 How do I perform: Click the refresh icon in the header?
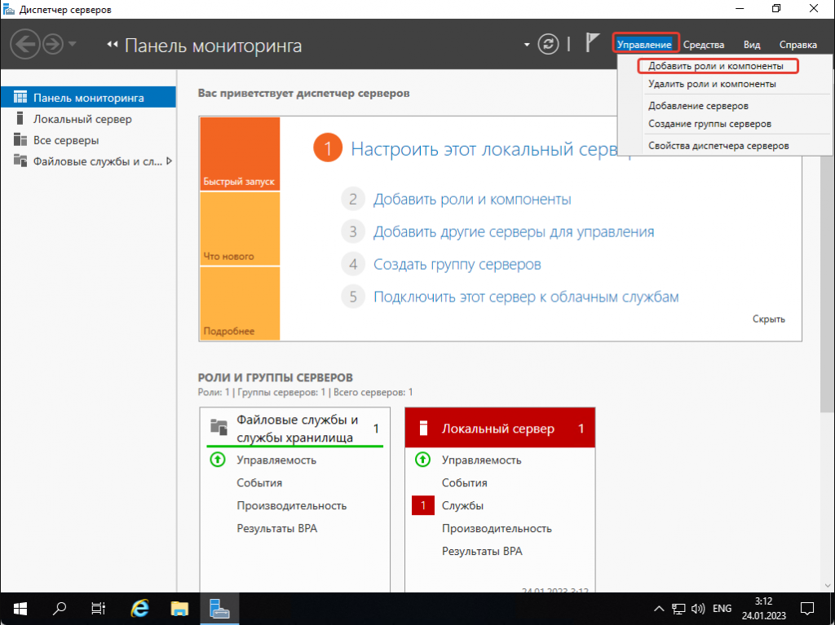pos(549,45)
